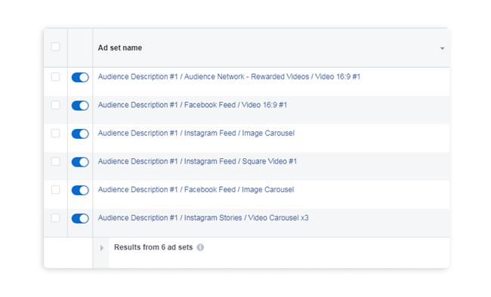Turn off the Audience Network Rewarded Videos toggle
Screen dimensions: 491x297
[x=80, y=77]
